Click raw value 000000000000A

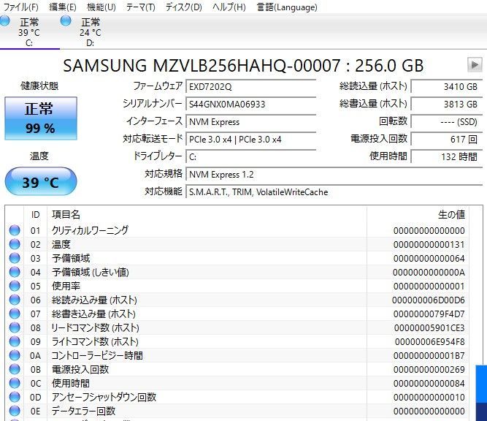429,273
